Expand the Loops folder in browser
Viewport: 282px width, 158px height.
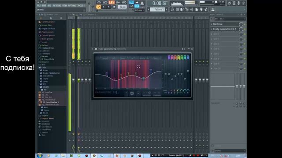tap(45, 81)
